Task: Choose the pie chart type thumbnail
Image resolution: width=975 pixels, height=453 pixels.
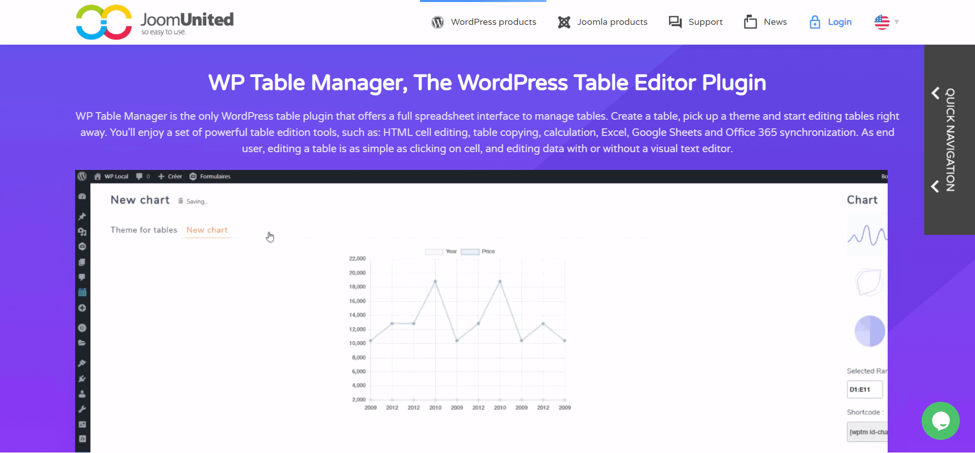Action: (870, 331)
